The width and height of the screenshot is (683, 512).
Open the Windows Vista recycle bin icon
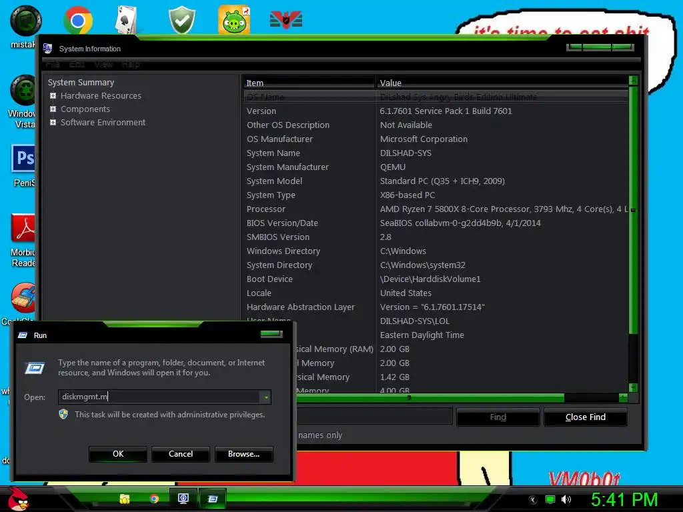point(24,101)
